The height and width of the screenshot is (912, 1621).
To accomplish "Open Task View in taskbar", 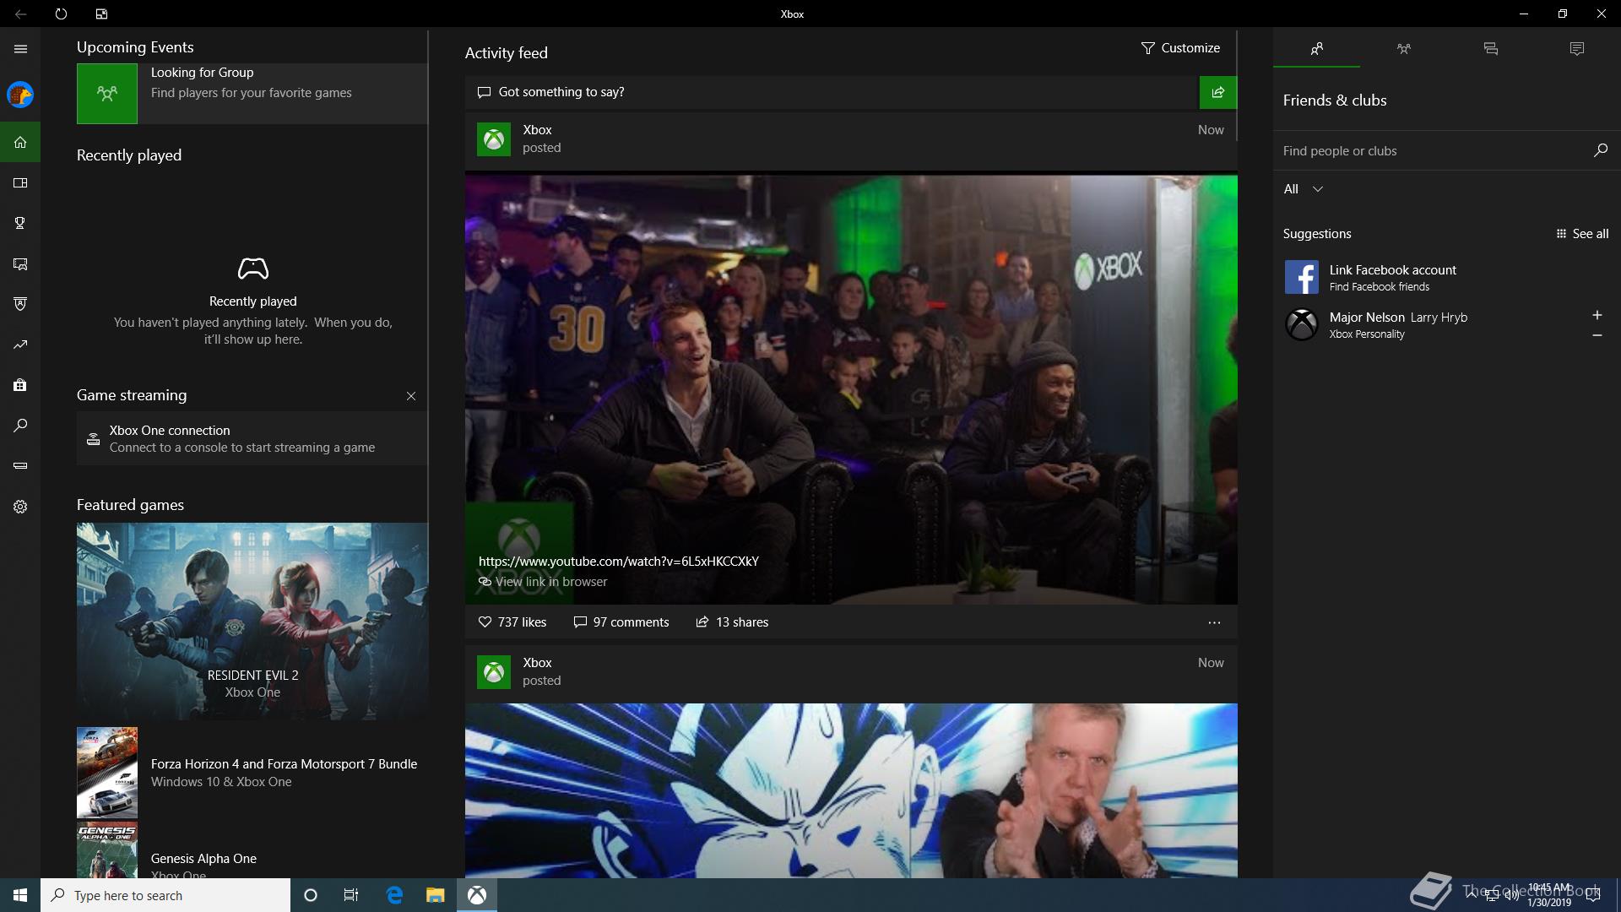I will pos(351,895).
